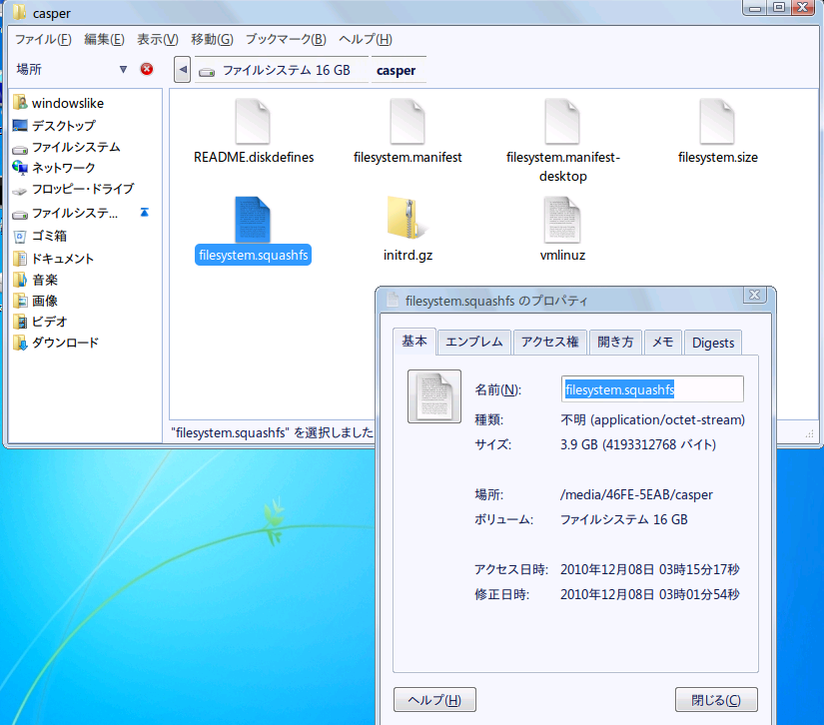Click the 不明 (application/octet-stream) type text

point(652,419)
